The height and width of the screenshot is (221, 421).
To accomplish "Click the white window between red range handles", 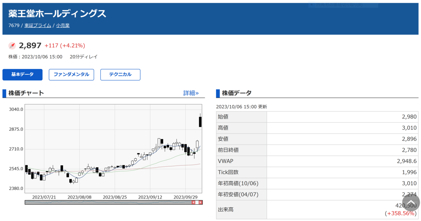I will click(x=197, y=202).
